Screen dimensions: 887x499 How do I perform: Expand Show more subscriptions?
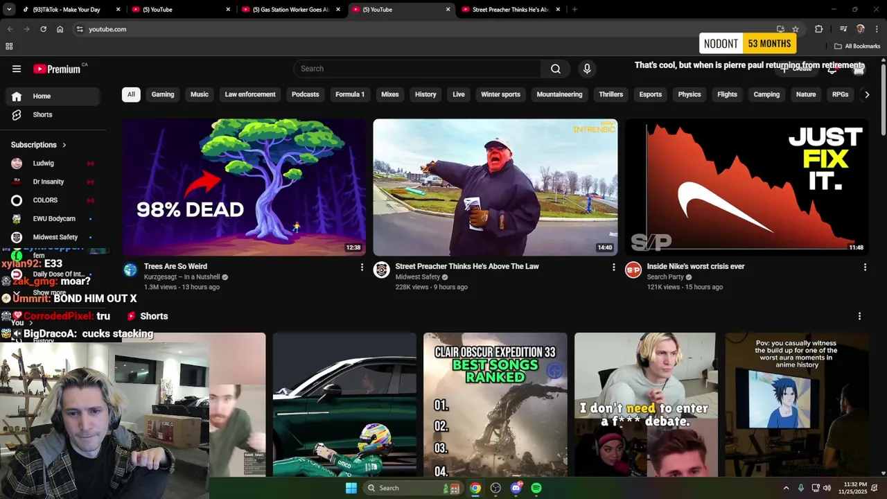tap(49, 292)
